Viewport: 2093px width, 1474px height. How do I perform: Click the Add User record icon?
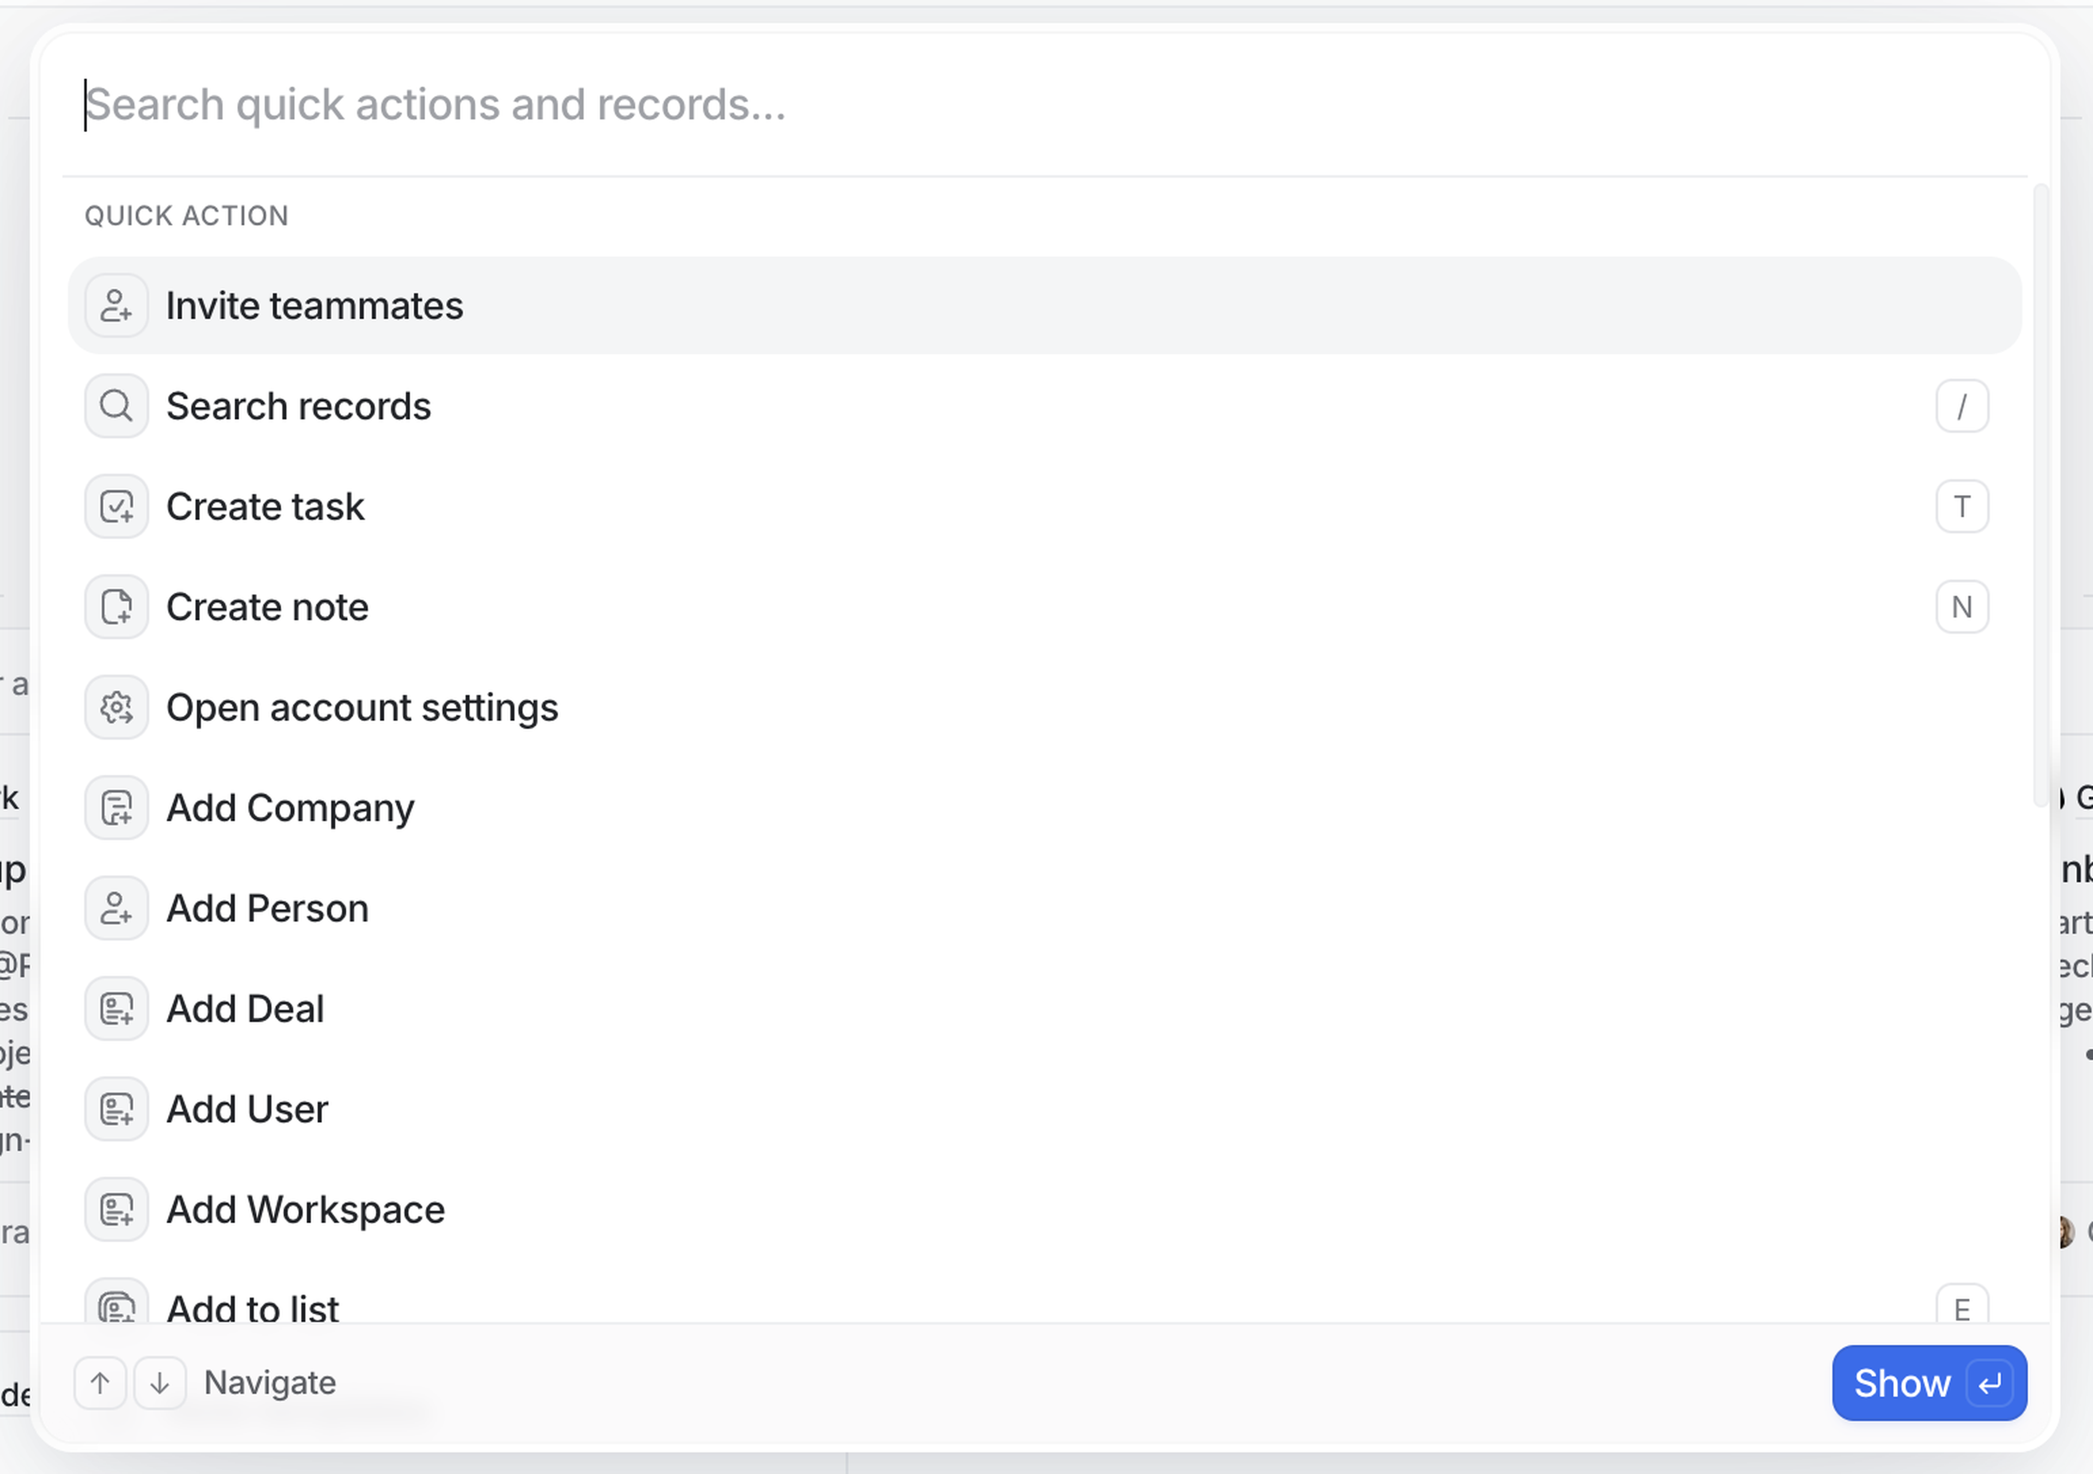pyautogui.click(x=116, y=1109)
